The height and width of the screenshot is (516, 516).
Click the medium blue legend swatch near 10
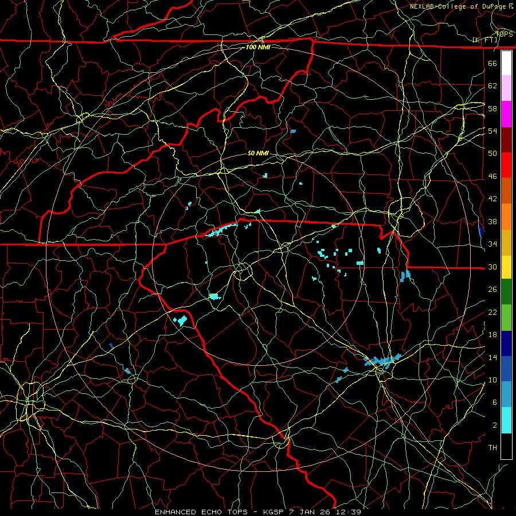506,369
